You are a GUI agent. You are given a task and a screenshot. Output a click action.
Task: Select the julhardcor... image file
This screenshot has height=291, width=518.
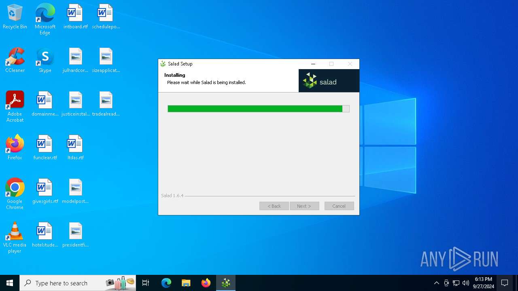(75, 61)
